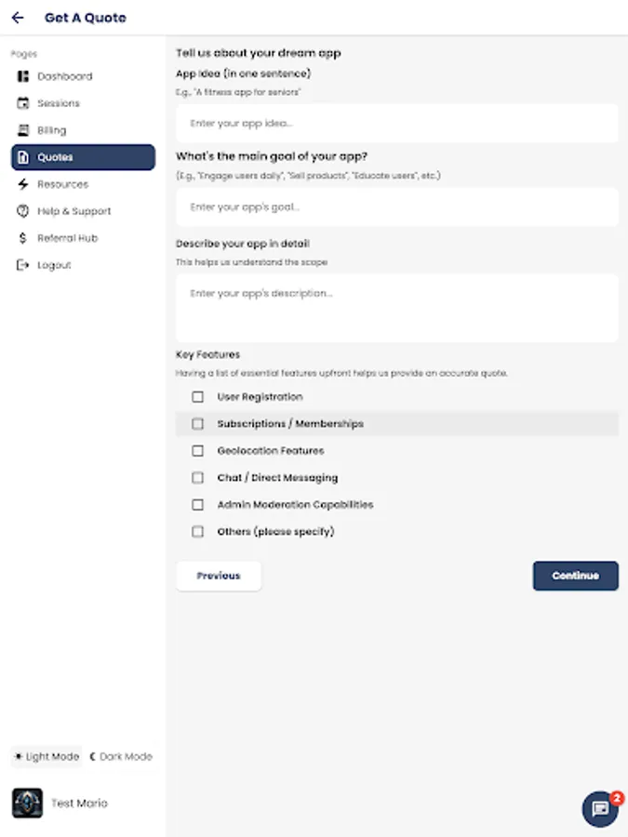Enable Subscriptions / Memberships feature
This screenshot has width=628, height=837.
[197, 424]
